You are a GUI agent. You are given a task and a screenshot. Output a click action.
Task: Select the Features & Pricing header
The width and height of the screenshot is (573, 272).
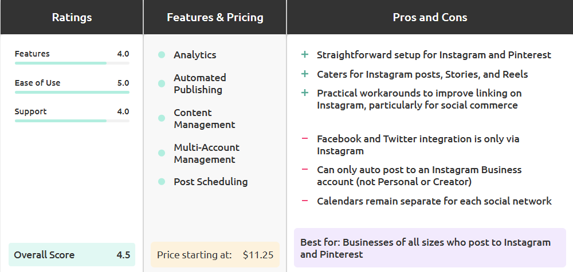coord(215,17)
